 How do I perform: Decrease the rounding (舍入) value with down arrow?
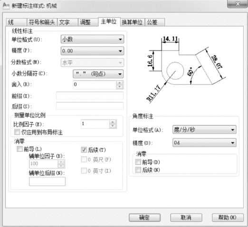(x=120, y=87)
